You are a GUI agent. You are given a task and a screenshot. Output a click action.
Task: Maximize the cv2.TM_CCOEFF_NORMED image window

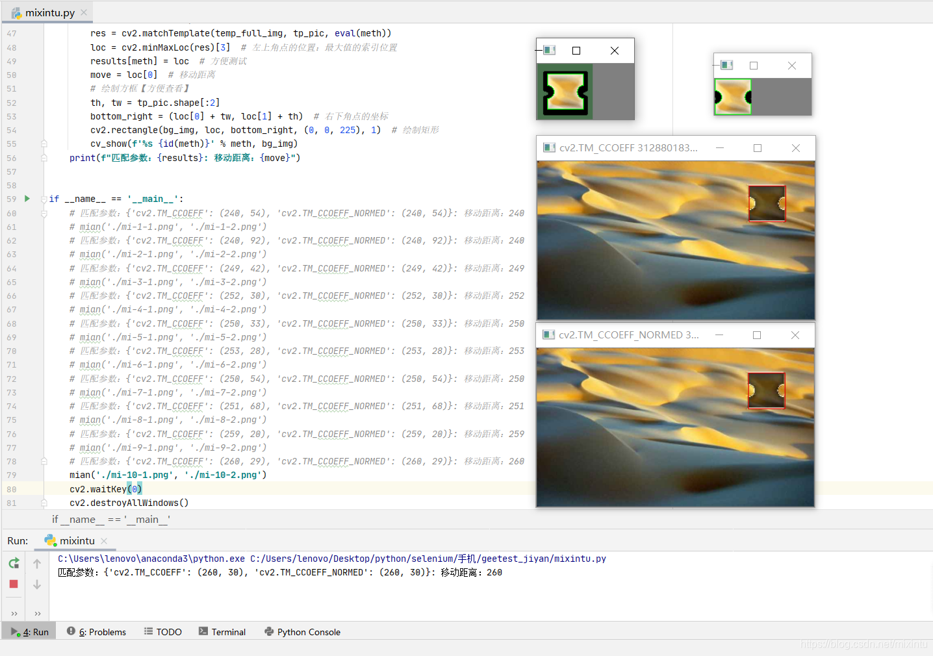[x=757, y=335]
